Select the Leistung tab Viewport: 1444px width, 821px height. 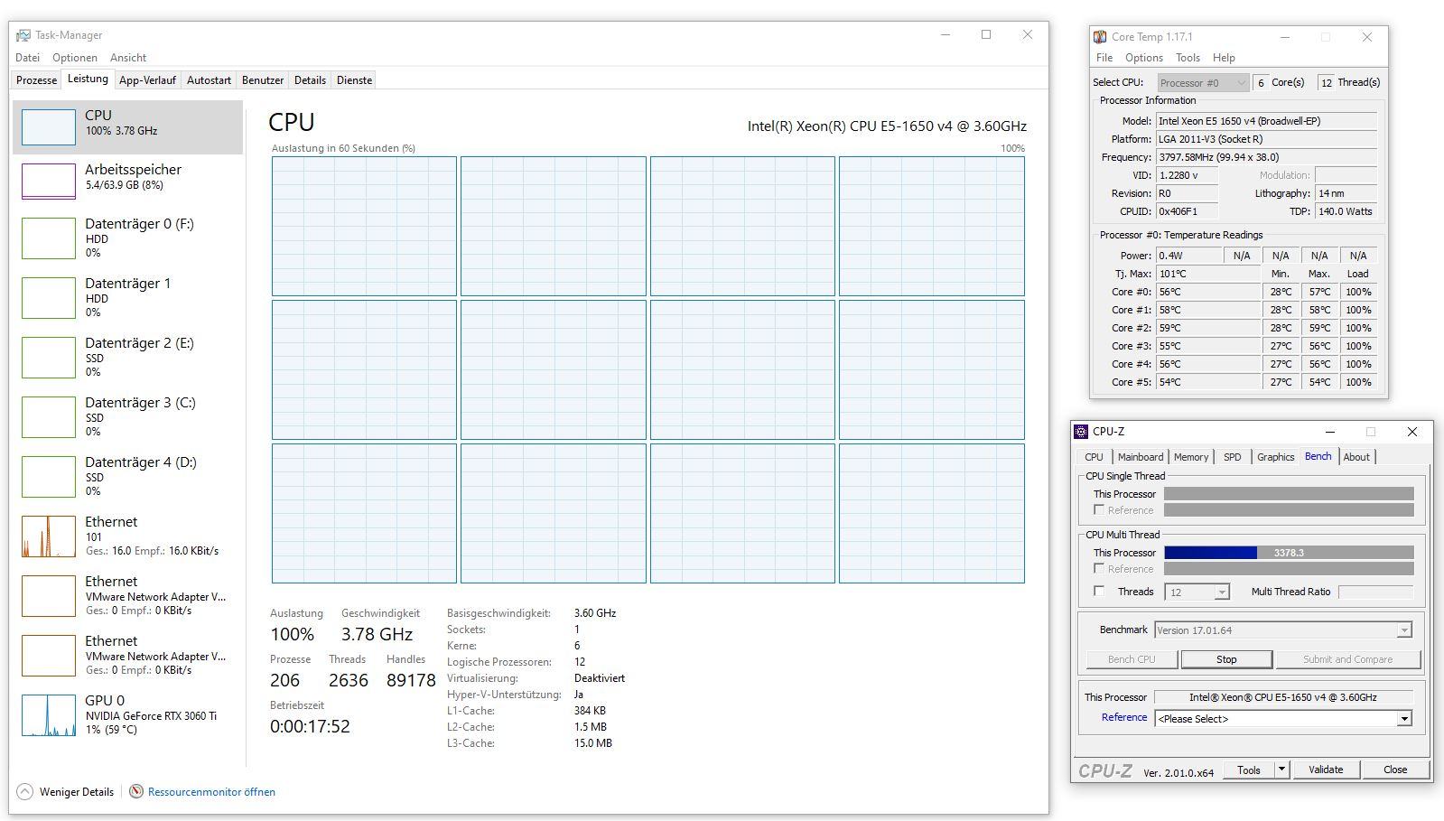coord(88,79)
